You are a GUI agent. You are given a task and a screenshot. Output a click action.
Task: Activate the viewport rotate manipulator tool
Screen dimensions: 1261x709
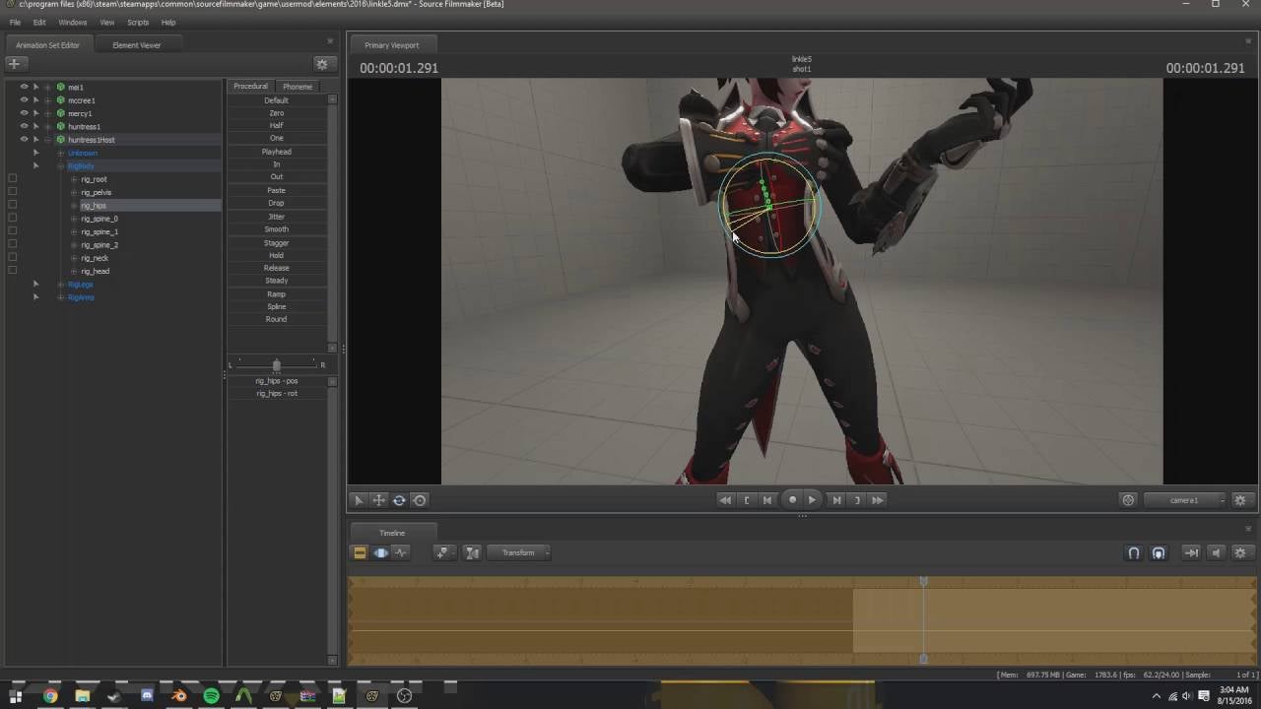coord(399,500)
